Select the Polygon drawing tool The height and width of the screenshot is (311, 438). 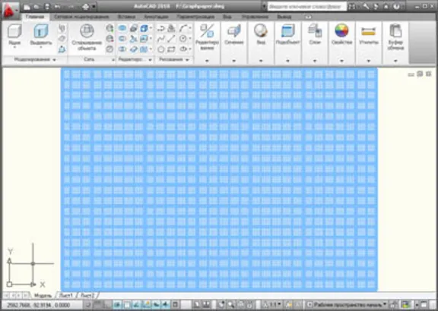pyautogui.click(x=161, y=49)
